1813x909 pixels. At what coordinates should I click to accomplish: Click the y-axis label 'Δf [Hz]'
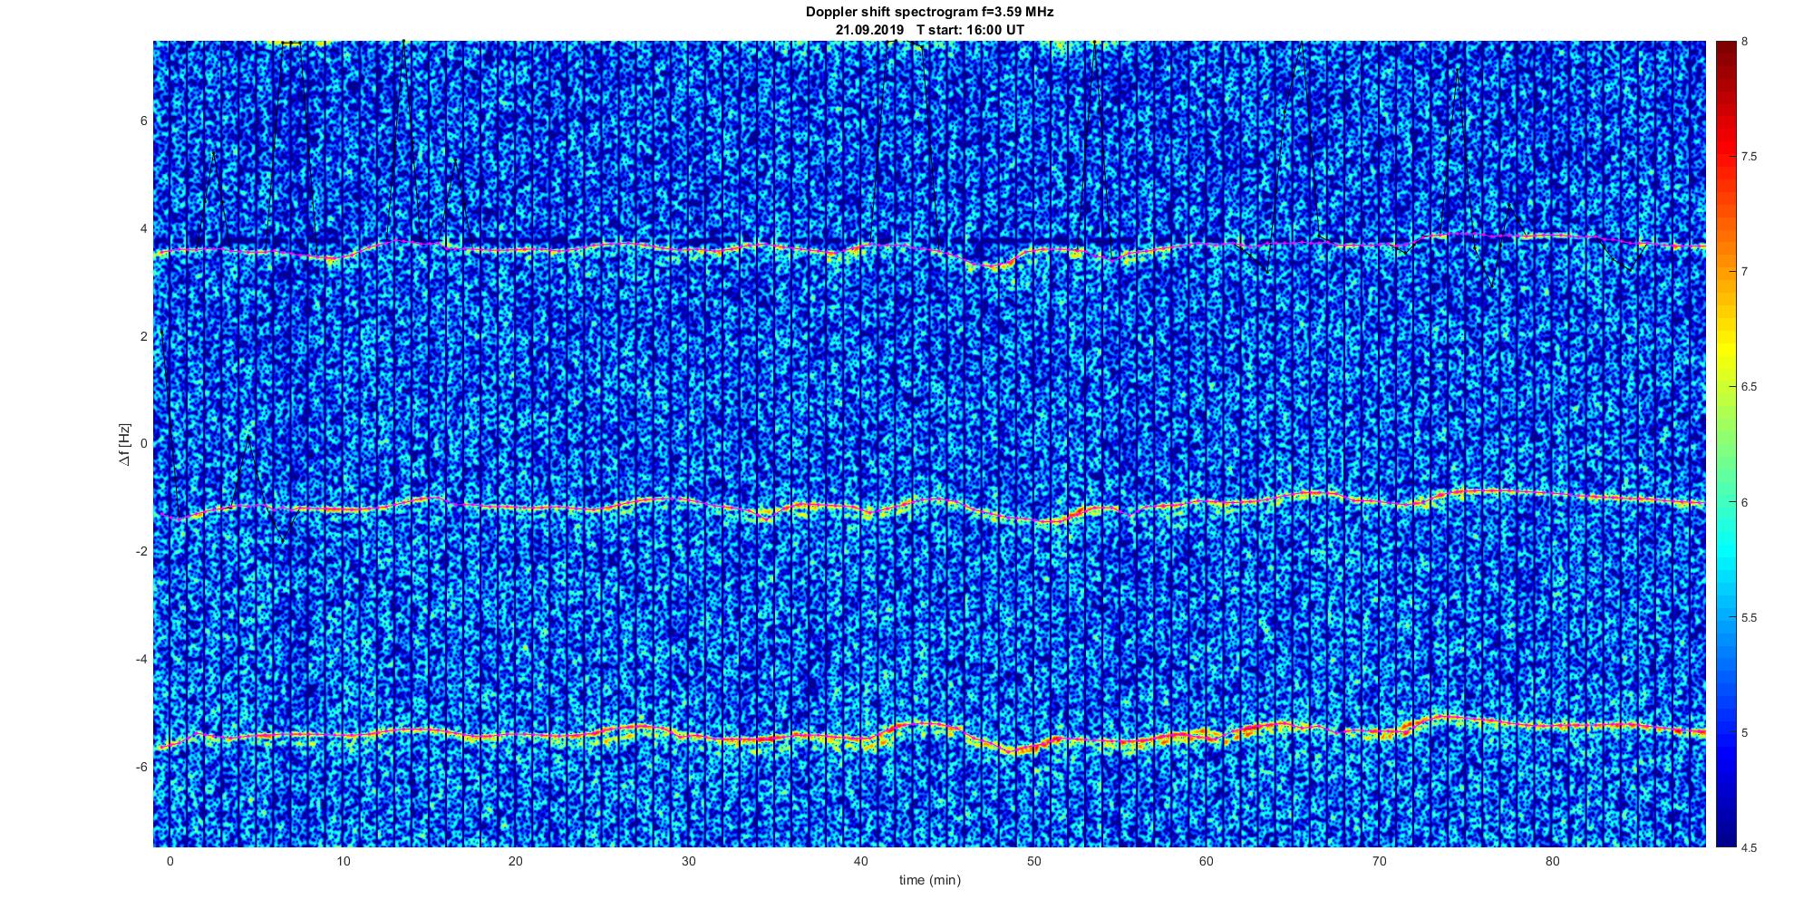tap(124, 444)
